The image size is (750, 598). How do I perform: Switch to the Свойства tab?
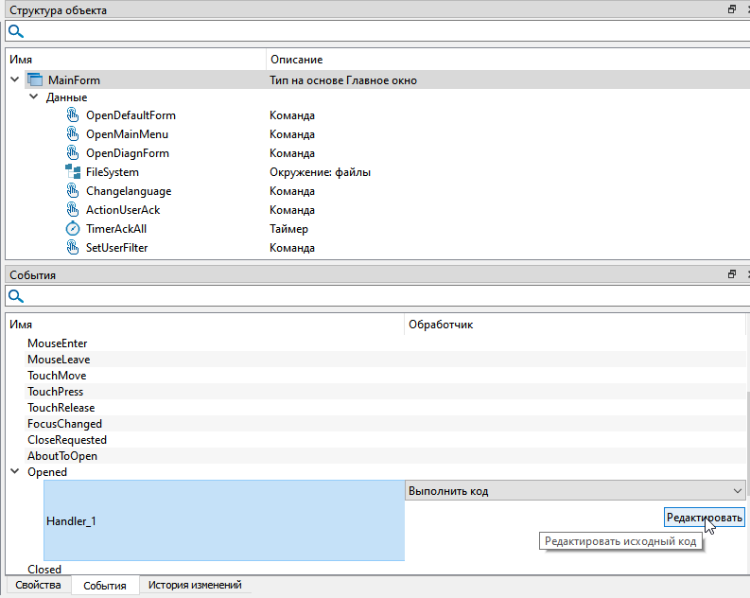click(x=38, y=586)
